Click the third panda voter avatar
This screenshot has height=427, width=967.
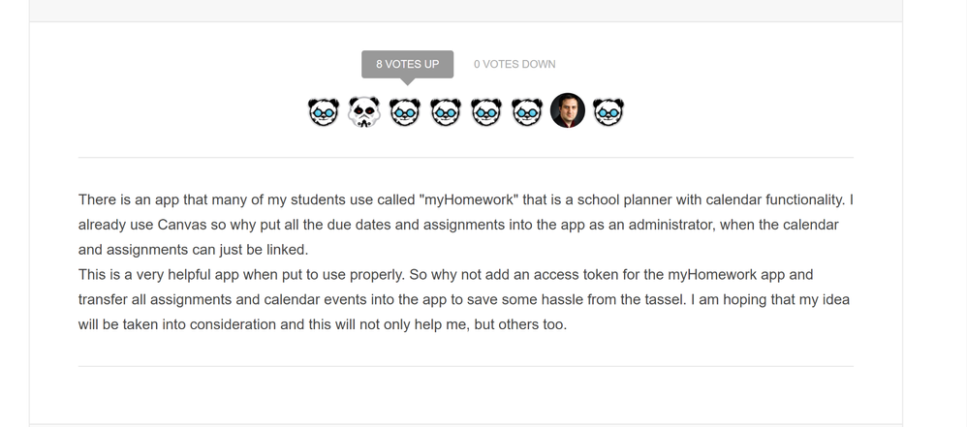405,111
